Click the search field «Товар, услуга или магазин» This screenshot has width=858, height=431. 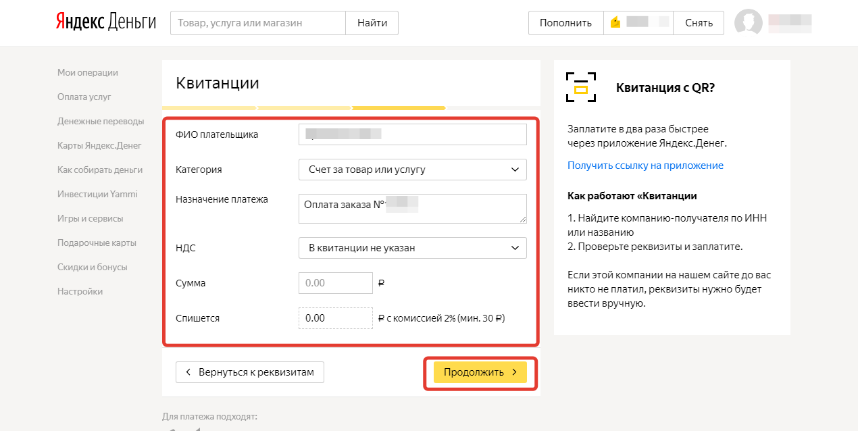click(257, 22)
